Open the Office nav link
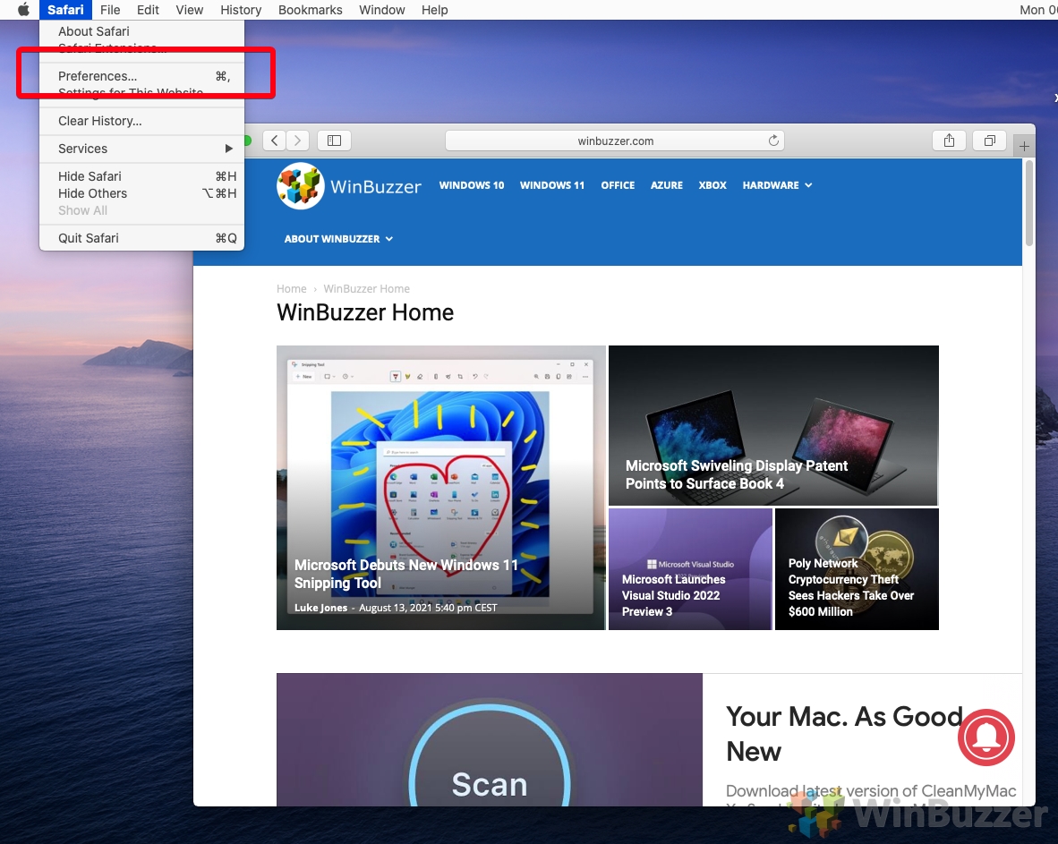The image size is (1058, 844). tap(618, 185)
